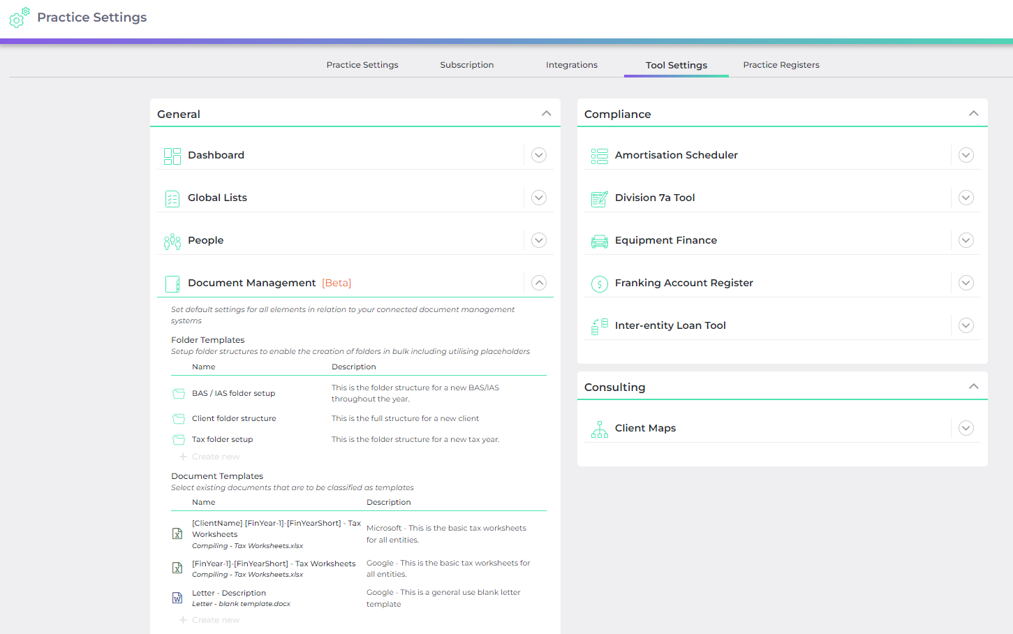
Task: Click Create new under Document Templates
Action: click(x=209, y=619)
